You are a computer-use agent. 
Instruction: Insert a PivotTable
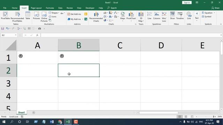5,16
